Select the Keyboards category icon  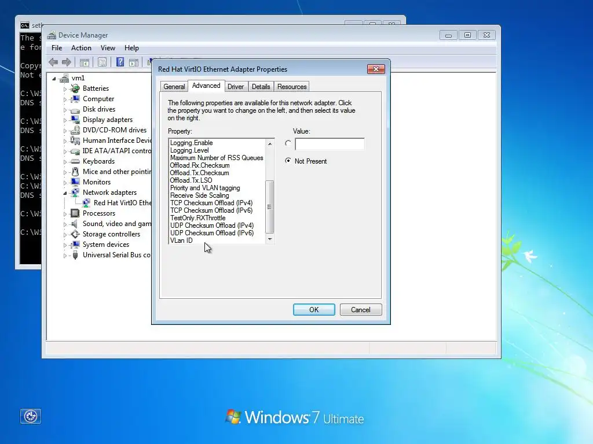coord(75,161)
